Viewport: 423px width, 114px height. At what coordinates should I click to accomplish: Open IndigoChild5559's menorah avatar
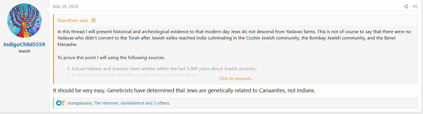pos(24,21)
